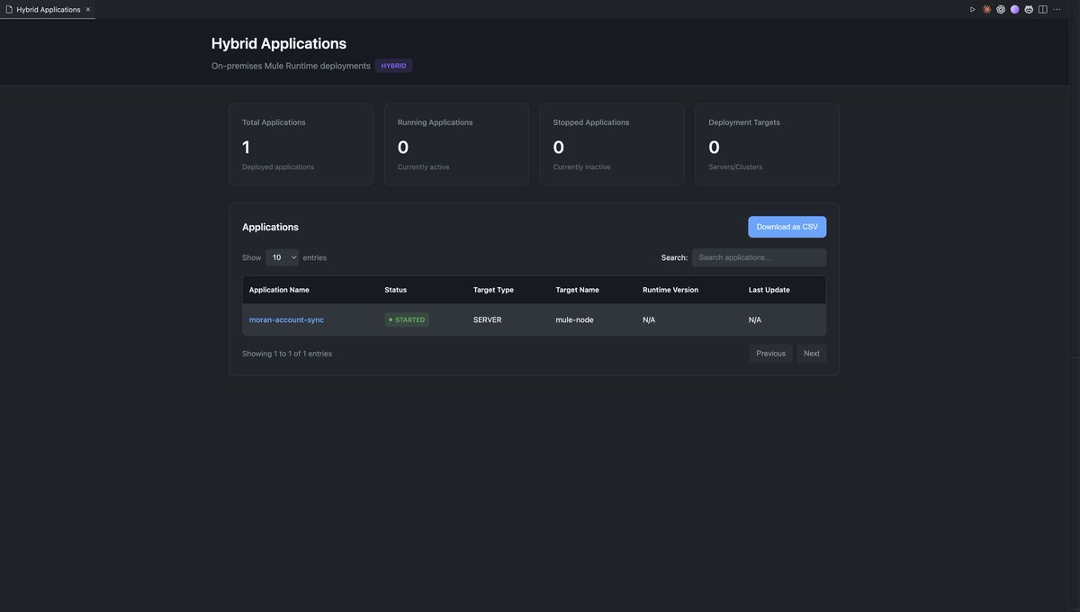This screenshot has width=1080, height=612.
Task: Open the orange starburst Claude icon
Action: [x=986, y=9]
